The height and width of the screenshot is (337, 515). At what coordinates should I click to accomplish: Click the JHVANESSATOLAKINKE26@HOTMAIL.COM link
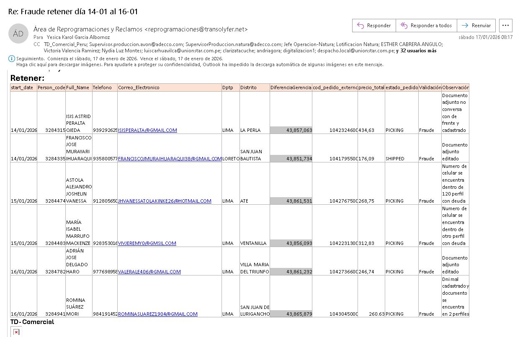(165, 201)
